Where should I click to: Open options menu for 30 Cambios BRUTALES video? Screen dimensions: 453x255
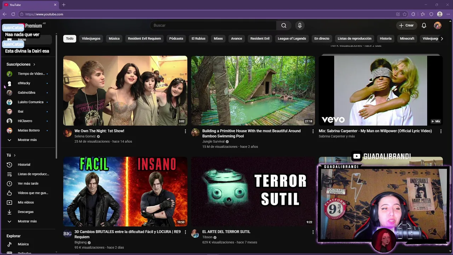click(x=185, y=232)
